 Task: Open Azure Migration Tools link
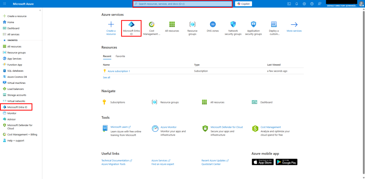[x=113, y=164]
